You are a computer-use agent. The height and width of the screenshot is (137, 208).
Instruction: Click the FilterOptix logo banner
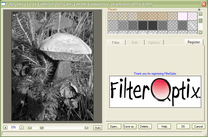(155, 92)
